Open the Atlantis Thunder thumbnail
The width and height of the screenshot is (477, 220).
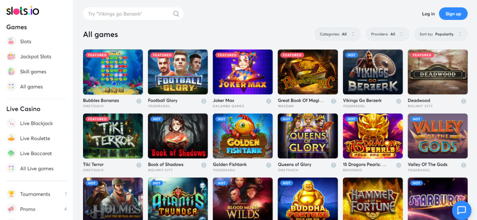point(177,199)
